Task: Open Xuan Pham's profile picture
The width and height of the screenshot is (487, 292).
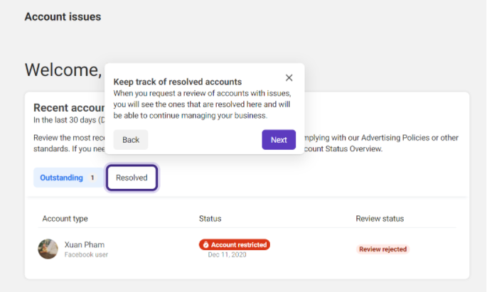Action: coord(48,249)
